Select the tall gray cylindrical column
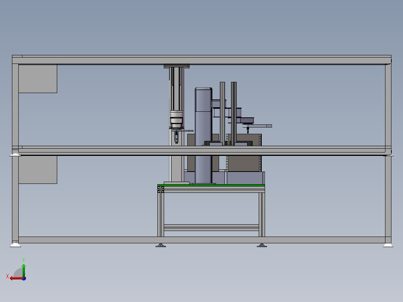 coord(203,136)
